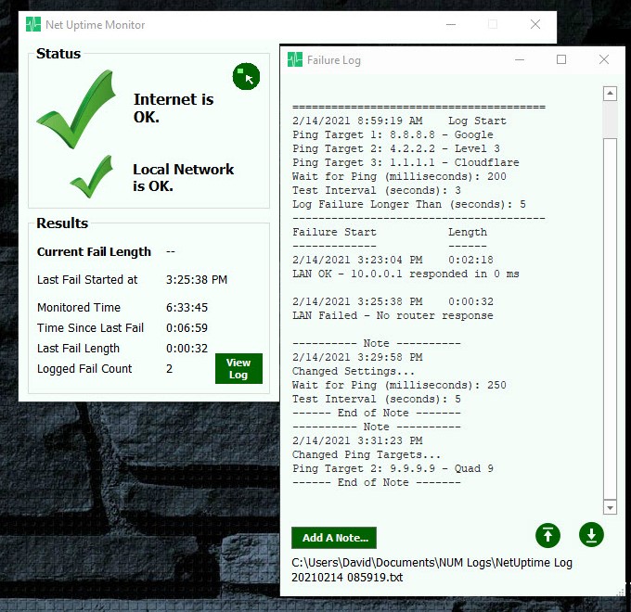
Task: Click the note line 'Changed Ping Targets...'
Action: (367, 454)
